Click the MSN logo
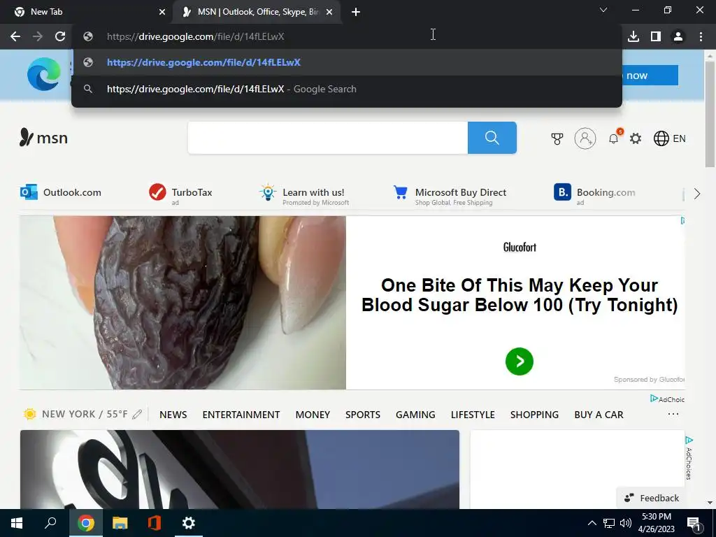The height and width of the screenshot is (537, 716). tap(43, 138)
